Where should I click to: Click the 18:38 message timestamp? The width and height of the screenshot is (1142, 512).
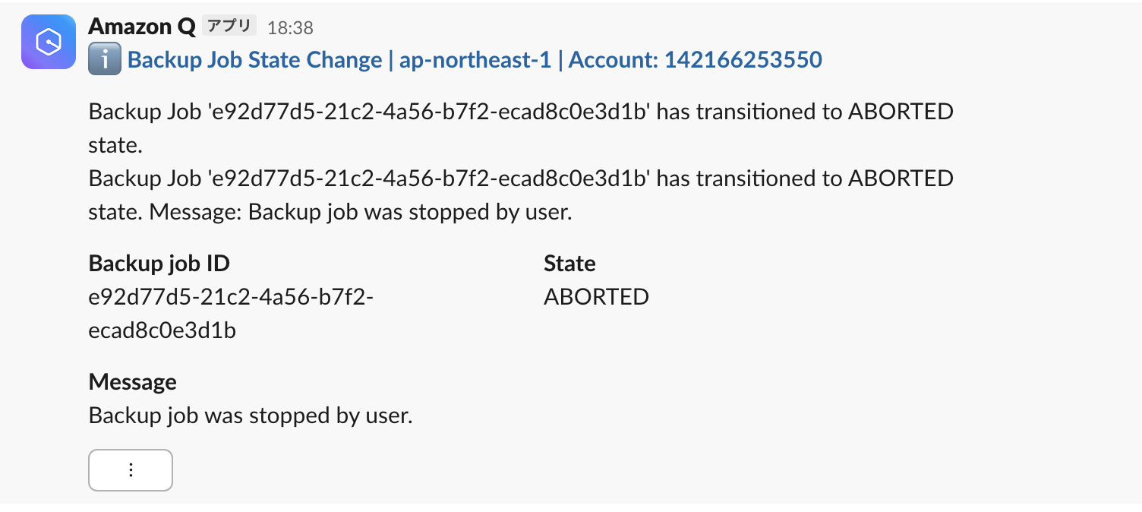tap(290, 28)
